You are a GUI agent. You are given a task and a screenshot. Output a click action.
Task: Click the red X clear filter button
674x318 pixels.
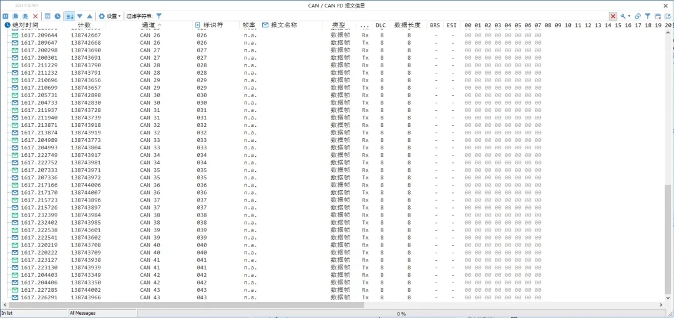(x=613, y=16)
